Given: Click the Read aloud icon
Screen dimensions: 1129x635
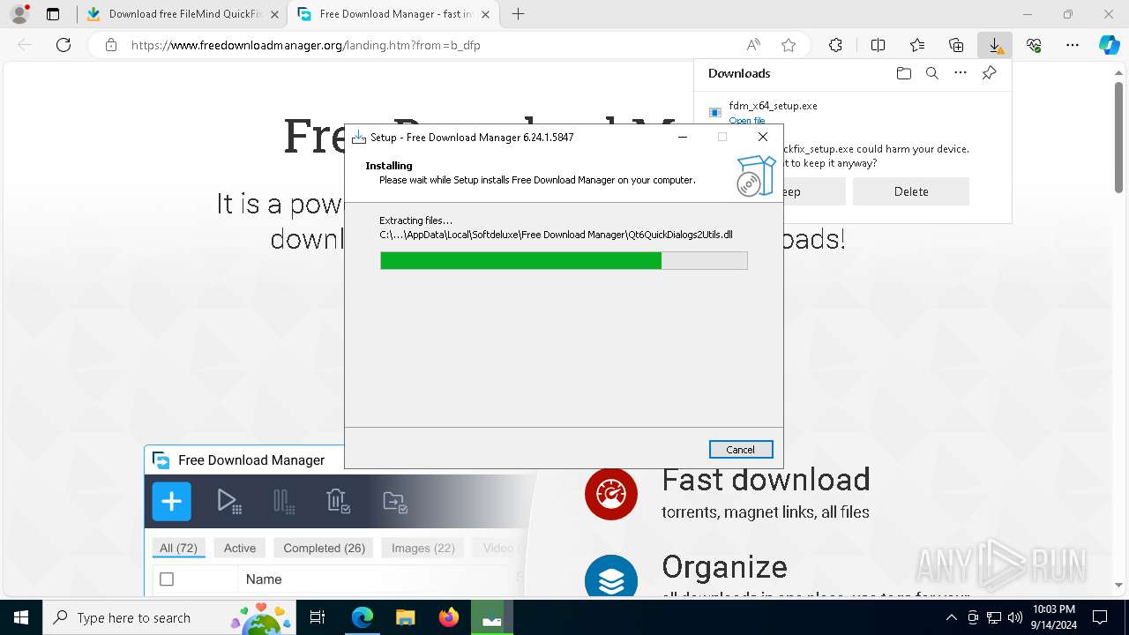Looking at the screenshot, I should pos(753,45).
